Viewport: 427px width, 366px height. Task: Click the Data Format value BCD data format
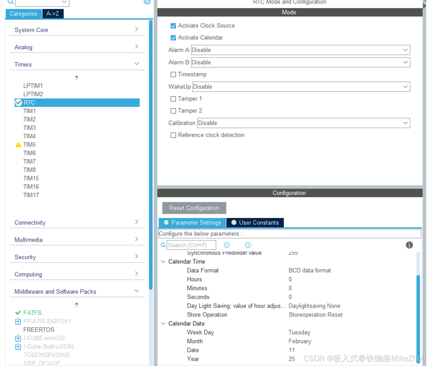(310, 270)
